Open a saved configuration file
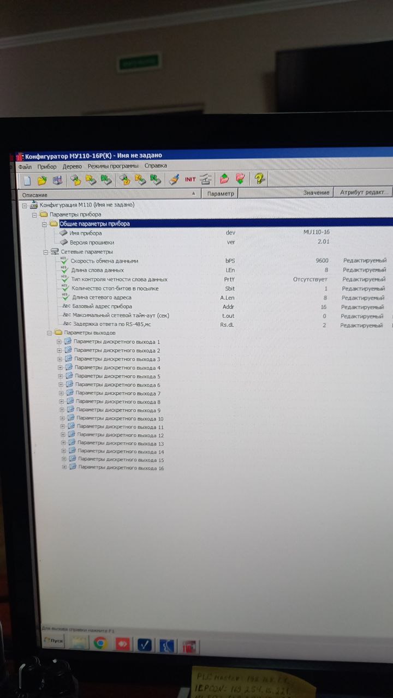393x698 pixels. pyautogui.click(x=41, y=179)
